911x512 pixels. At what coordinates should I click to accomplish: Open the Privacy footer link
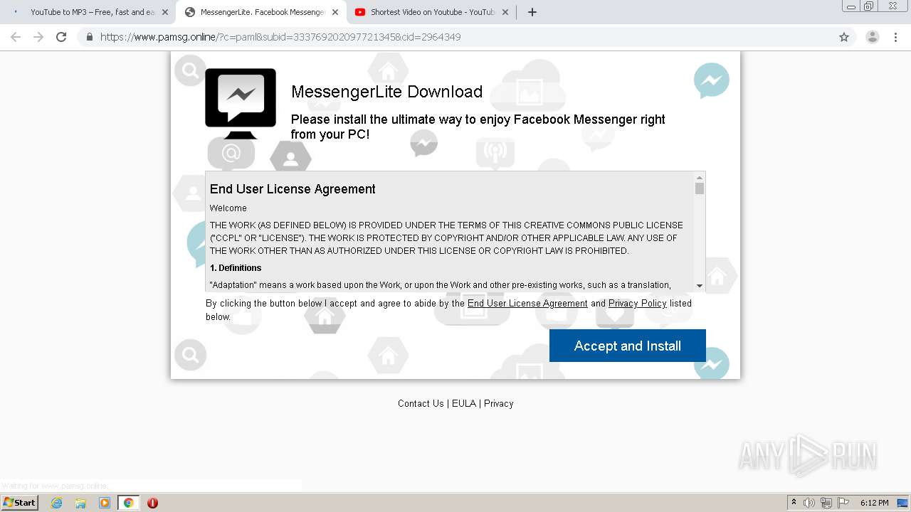498,403
